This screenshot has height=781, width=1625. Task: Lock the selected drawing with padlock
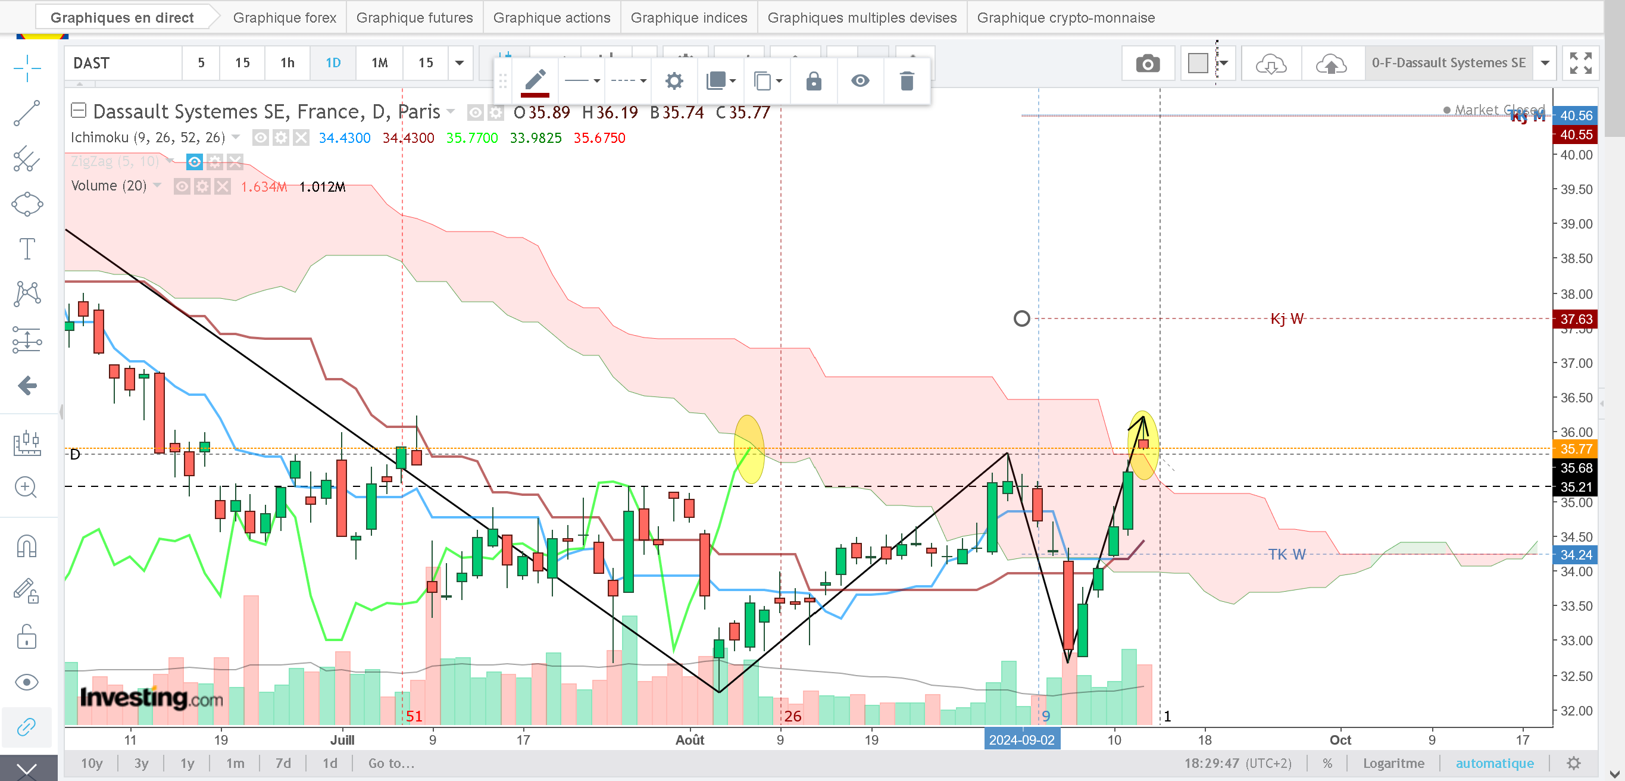click(814, 81)
